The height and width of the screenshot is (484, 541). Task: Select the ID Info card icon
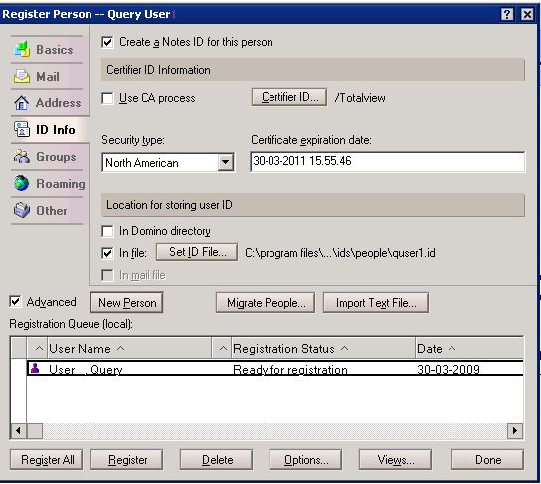(x=22, y=129)
